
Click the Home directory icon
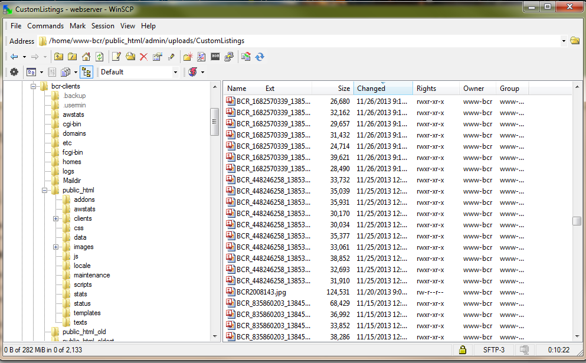click(86, 57)
